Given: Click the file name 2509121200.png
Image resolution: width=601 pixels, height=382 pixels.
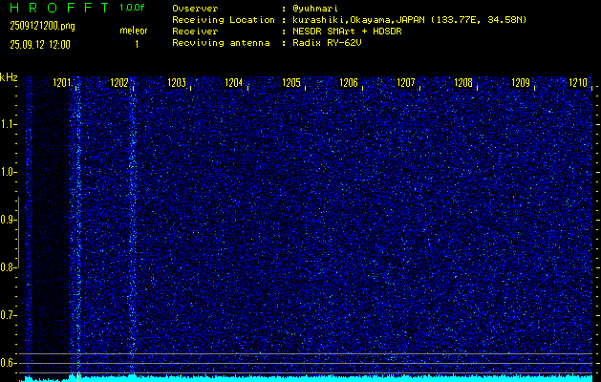Looking at the screenshot, I should tap(42, 26).
